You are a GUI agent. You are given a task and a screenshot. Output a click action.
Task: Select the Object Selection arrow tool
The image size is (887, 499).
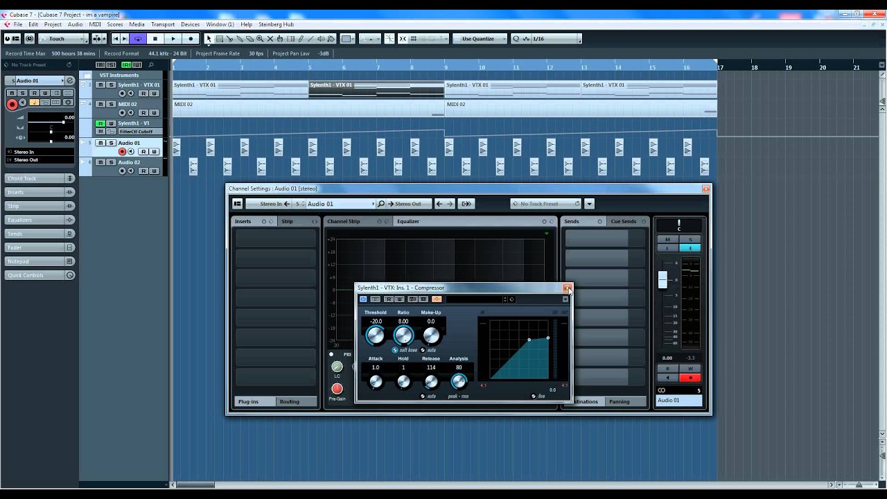[209, 39]
